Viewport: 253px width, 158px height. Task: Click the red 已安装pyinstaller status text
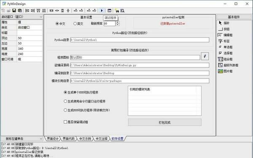tap(172, 23)
